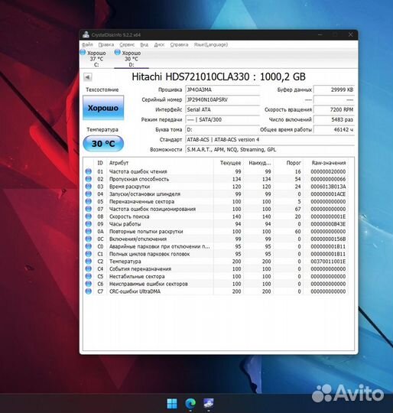Click the CrystalDiskInfo title bar icon
Viewport: 393px width, 413px height.
tap(86, 34)
